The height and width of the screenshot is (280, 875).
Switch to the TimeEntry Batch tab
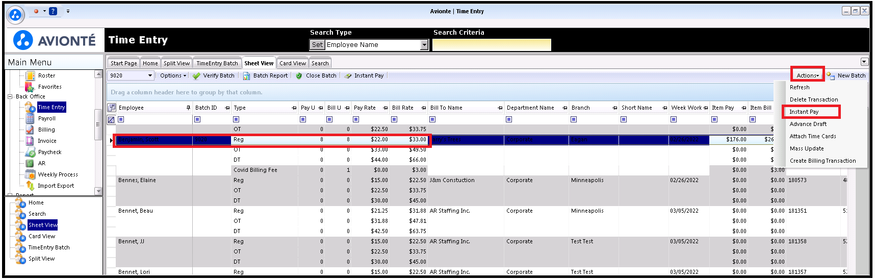pos(217,63)
